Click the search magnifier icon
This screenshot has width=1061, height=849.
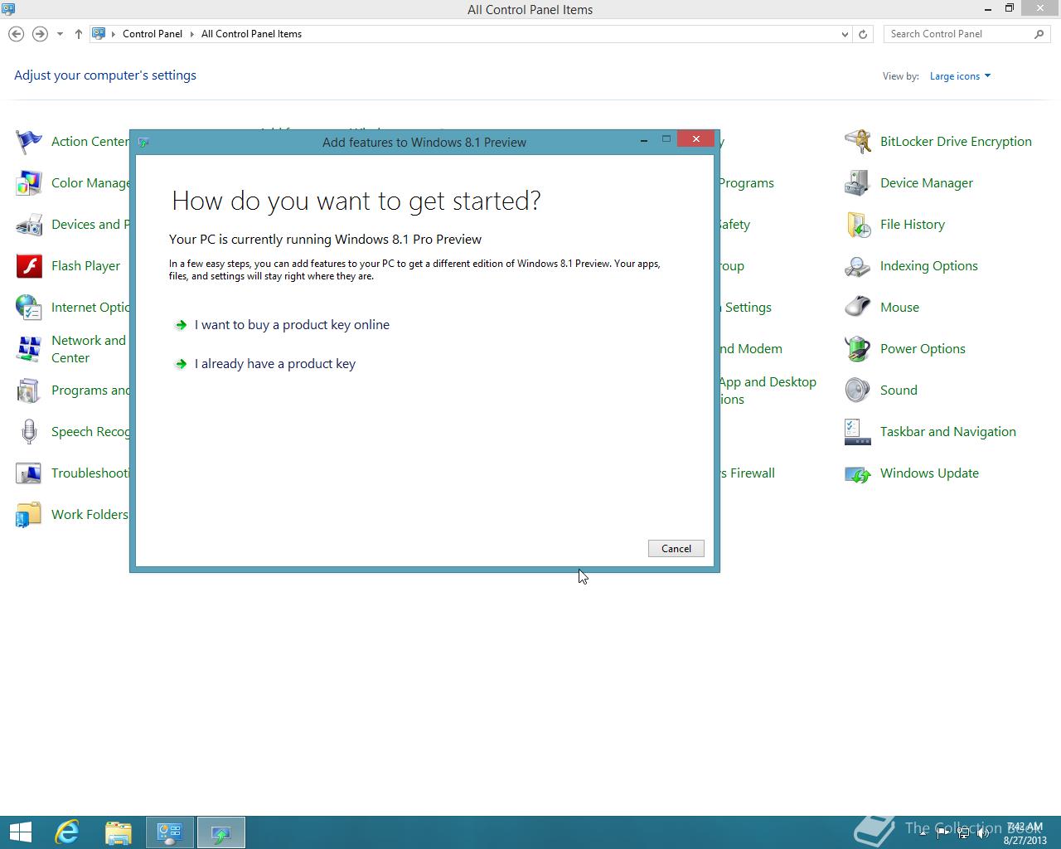[1039, 34]
